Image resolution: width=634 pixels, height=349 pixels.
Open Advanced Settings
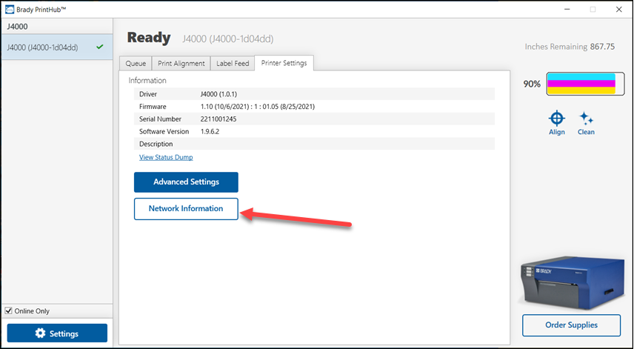pyautogui.click(x=186, y=182)
